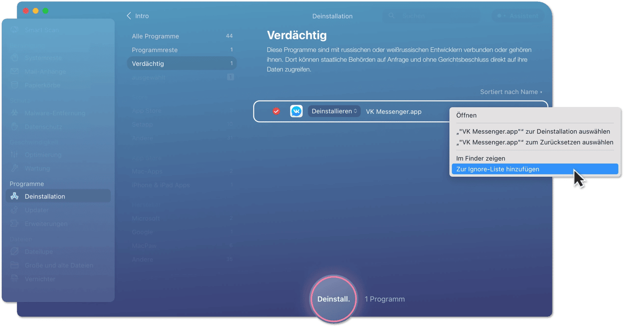Click the VK Messenger app icon
Viewport: 624px width, 327px height.
click(x=296, y=111)
